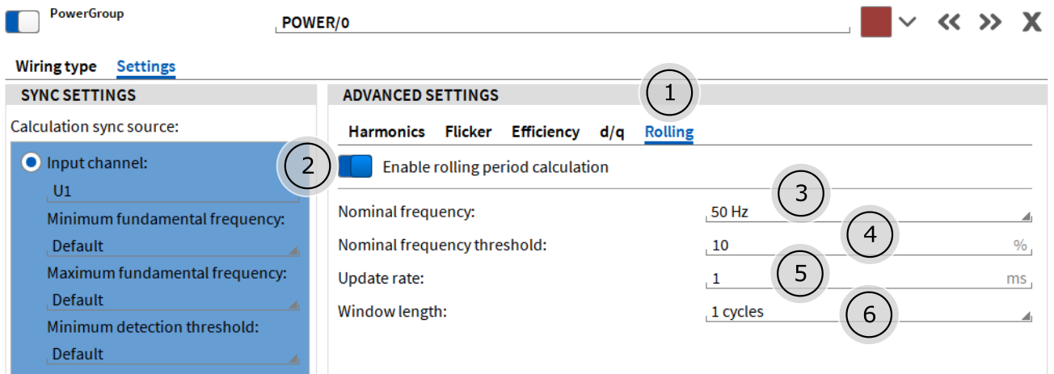Expand the Window length cycles dropdown

(x=869, y=313)
